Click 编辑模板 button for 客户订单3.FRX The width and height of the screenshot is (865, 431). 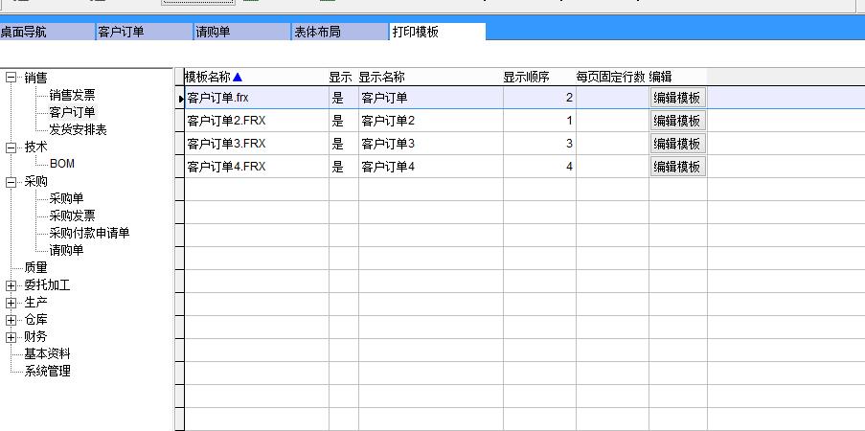pos(677,144)
